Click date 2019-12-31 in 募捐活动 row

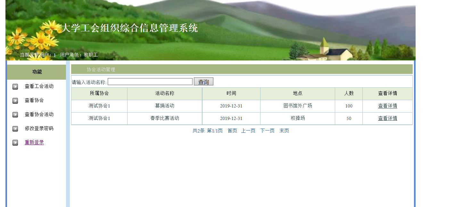tap(231, 106)
